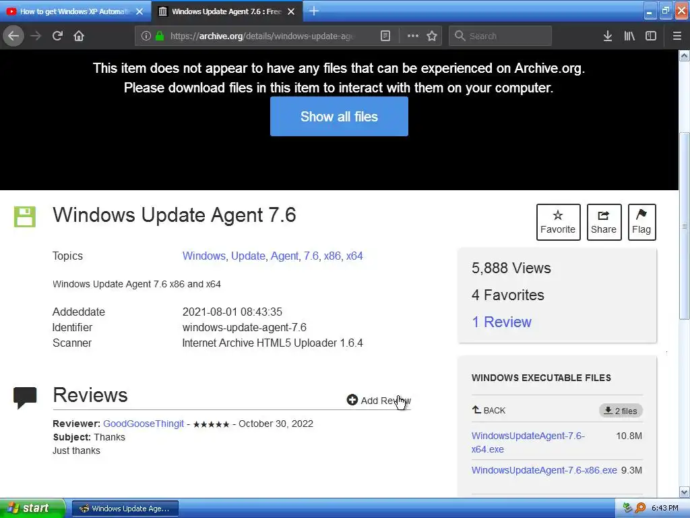Open the 7.6 topic link
The image size is (690, 518).
[311, 256]
